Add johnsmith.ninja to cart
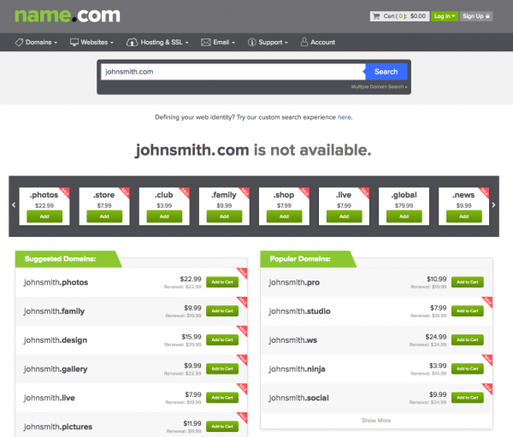 468,369
